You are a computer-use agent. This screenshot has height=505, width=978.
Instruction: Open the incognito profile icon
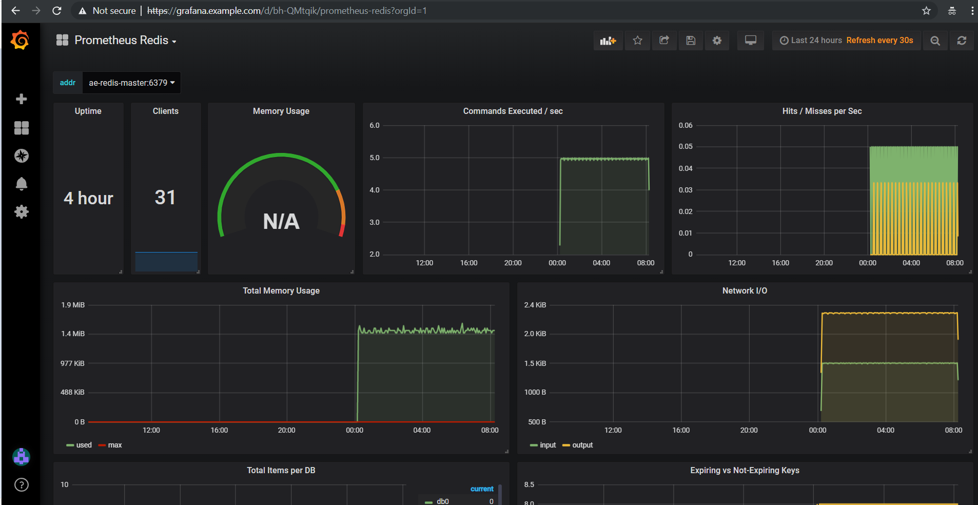click(952, 10)
